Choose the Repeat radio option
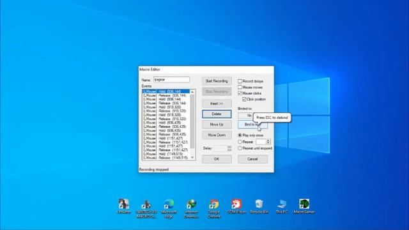The width and height of the screenshot is (409, 230). [240, 142]
